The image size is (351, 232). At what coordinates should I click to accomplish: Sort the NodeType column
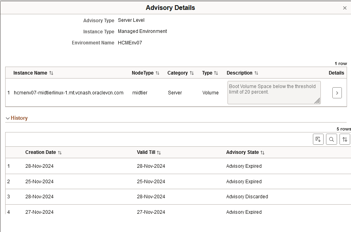pos(157,73)
